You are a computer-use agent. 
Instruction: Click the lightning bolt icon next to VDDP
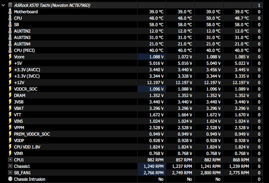pos(10,141)
